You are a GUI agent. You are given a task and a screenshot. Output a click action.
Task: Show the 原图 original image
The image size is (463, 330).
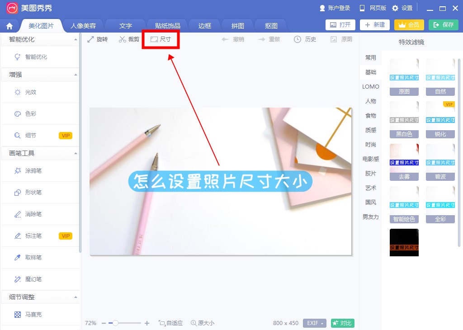point(341,39)
